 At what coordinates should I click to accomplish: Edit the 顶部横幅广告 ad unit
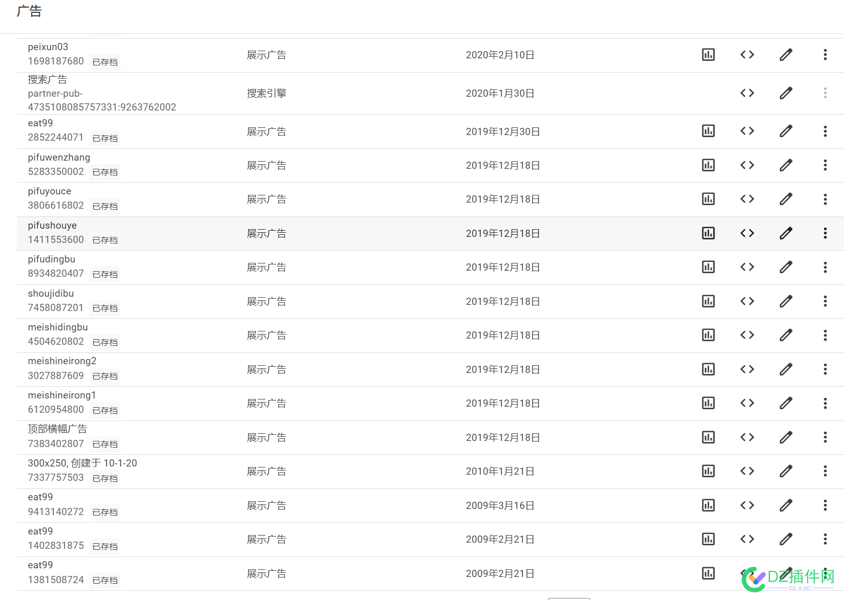(x=786, y=437)
